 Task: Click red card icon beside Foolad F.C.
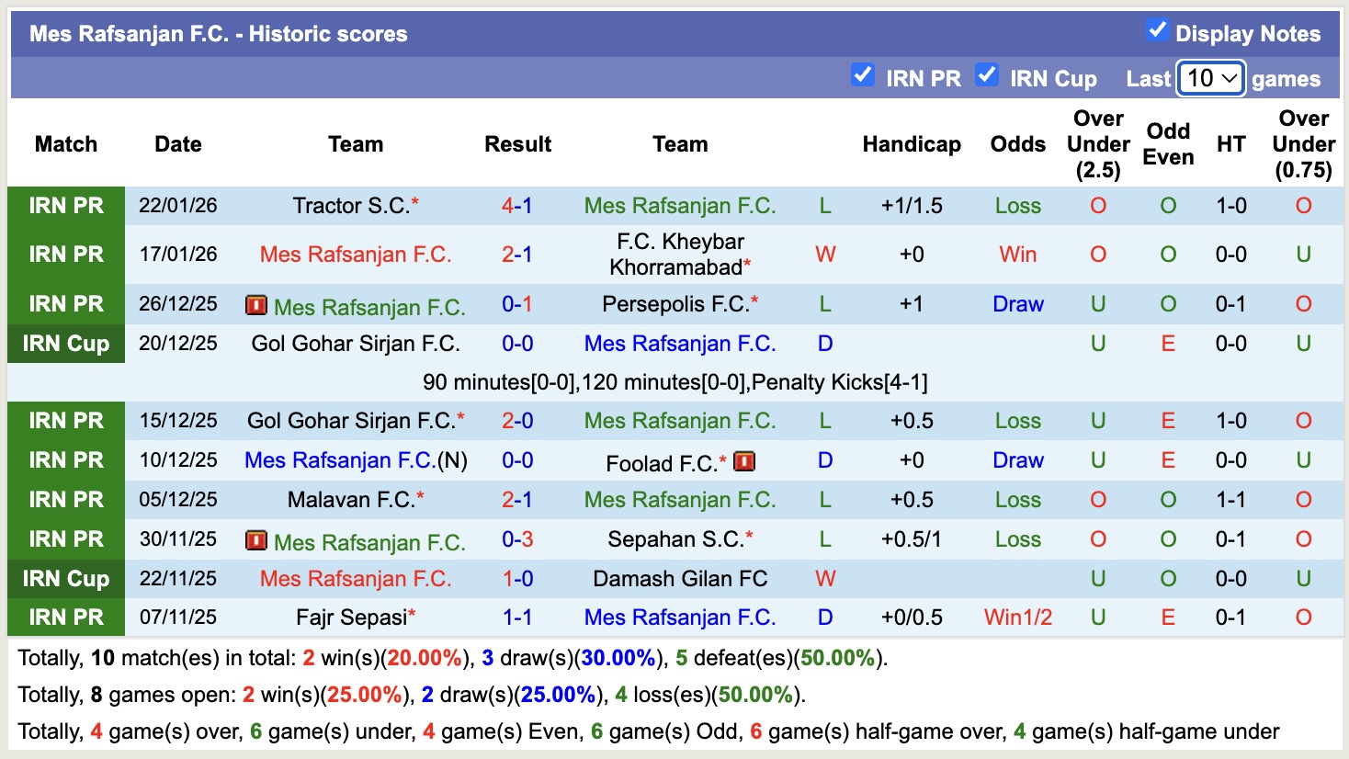[744, 461]
